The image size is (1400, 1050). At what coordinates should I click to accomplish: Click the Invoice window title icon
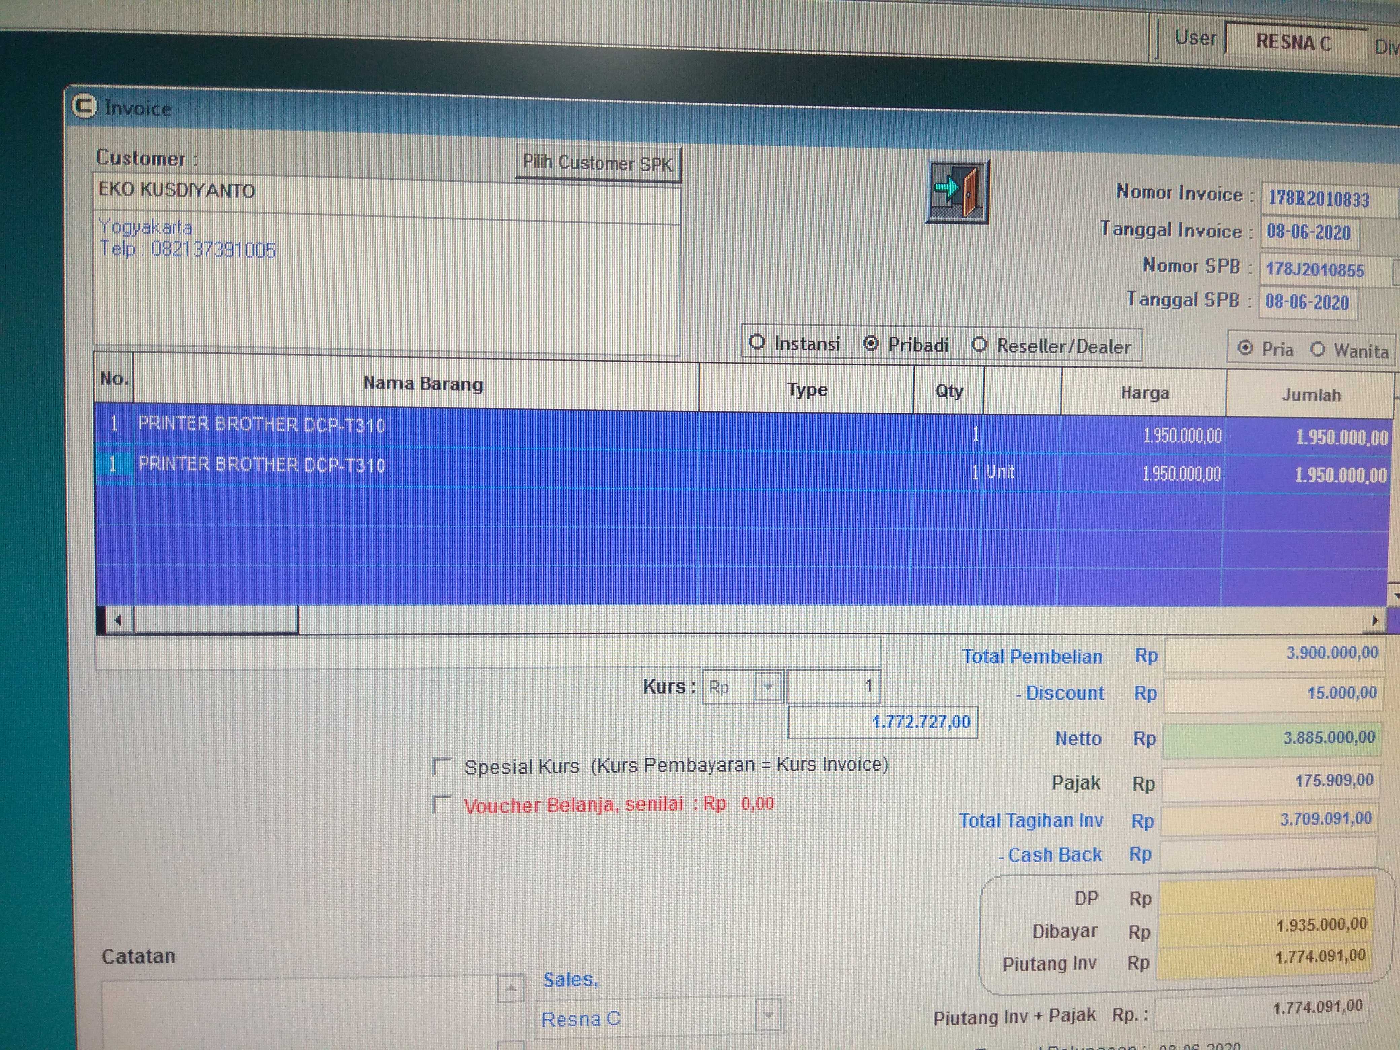[x=84, y=106]
